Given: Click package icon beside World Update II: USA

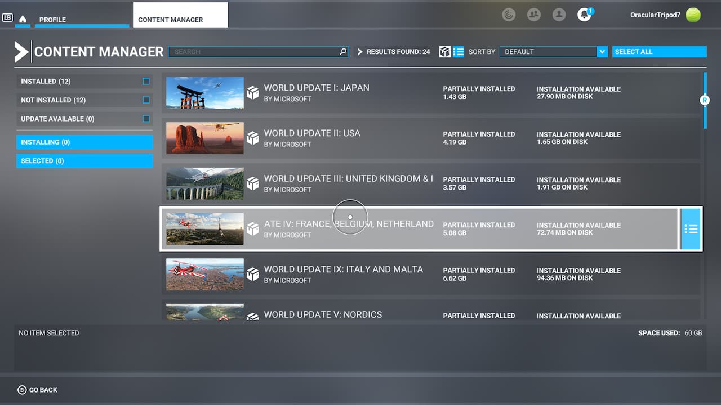Looking at the screenshot, I should pyautogui.click(x=253, y=138).
